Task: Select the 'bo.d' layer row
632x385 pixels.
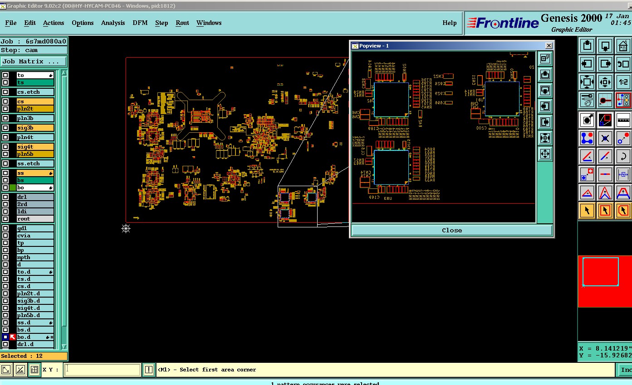Action: click(x=35, y=337)
